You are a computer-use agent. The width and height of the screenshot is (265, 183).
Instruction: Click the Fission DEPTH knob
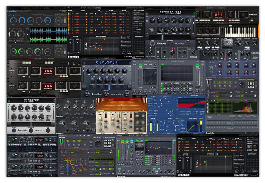[48, 20]
